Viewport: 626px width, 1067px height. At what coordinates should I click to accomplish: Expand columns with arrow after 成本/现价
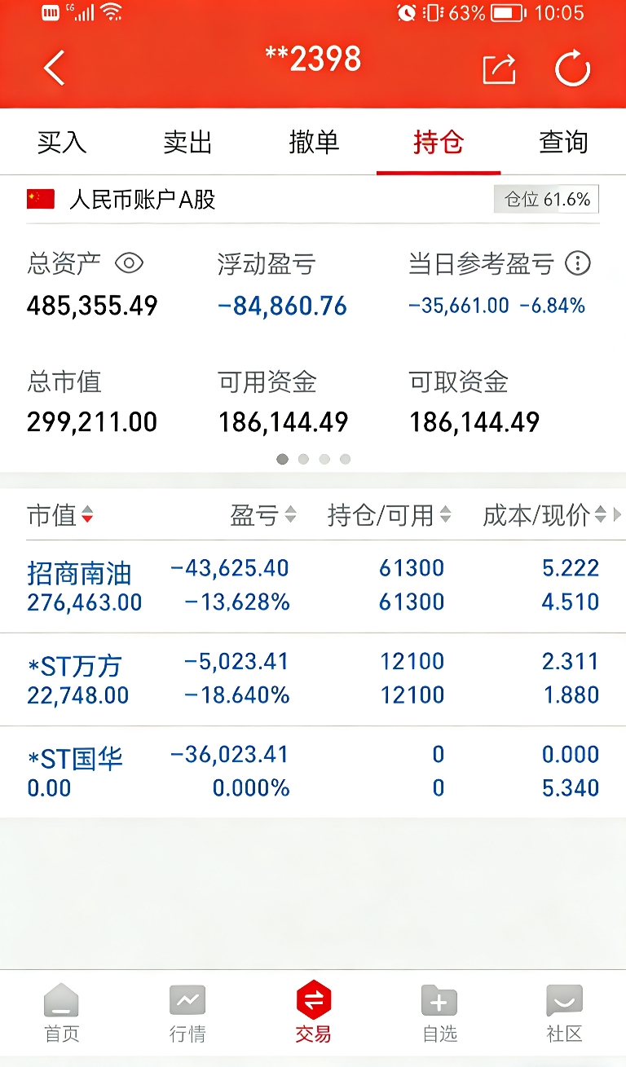pyautogui.click(x=617, y=515)
